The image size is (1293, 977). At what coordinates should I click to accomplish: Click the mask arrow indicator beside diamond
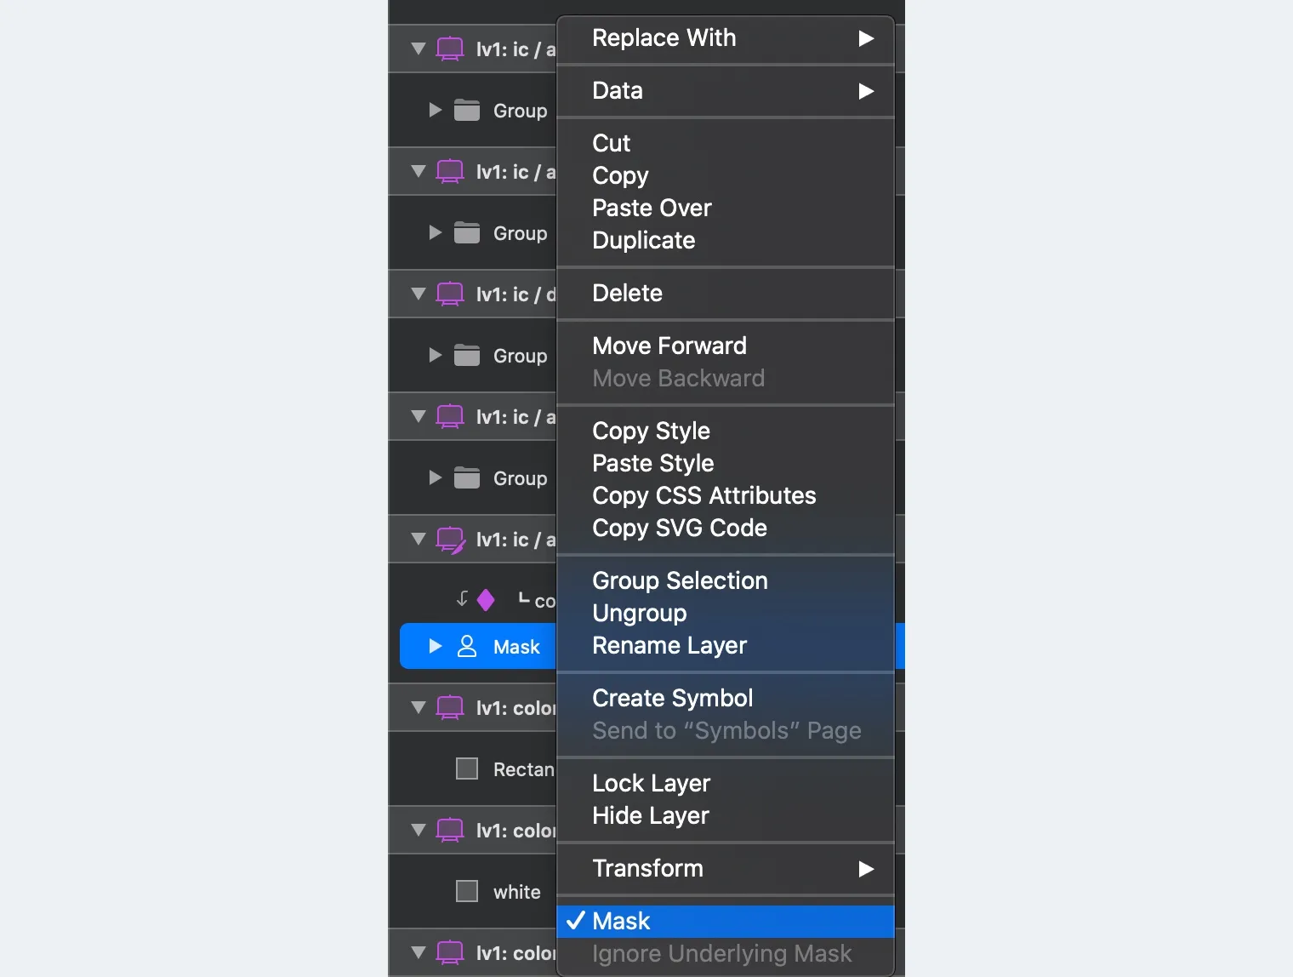462,599
